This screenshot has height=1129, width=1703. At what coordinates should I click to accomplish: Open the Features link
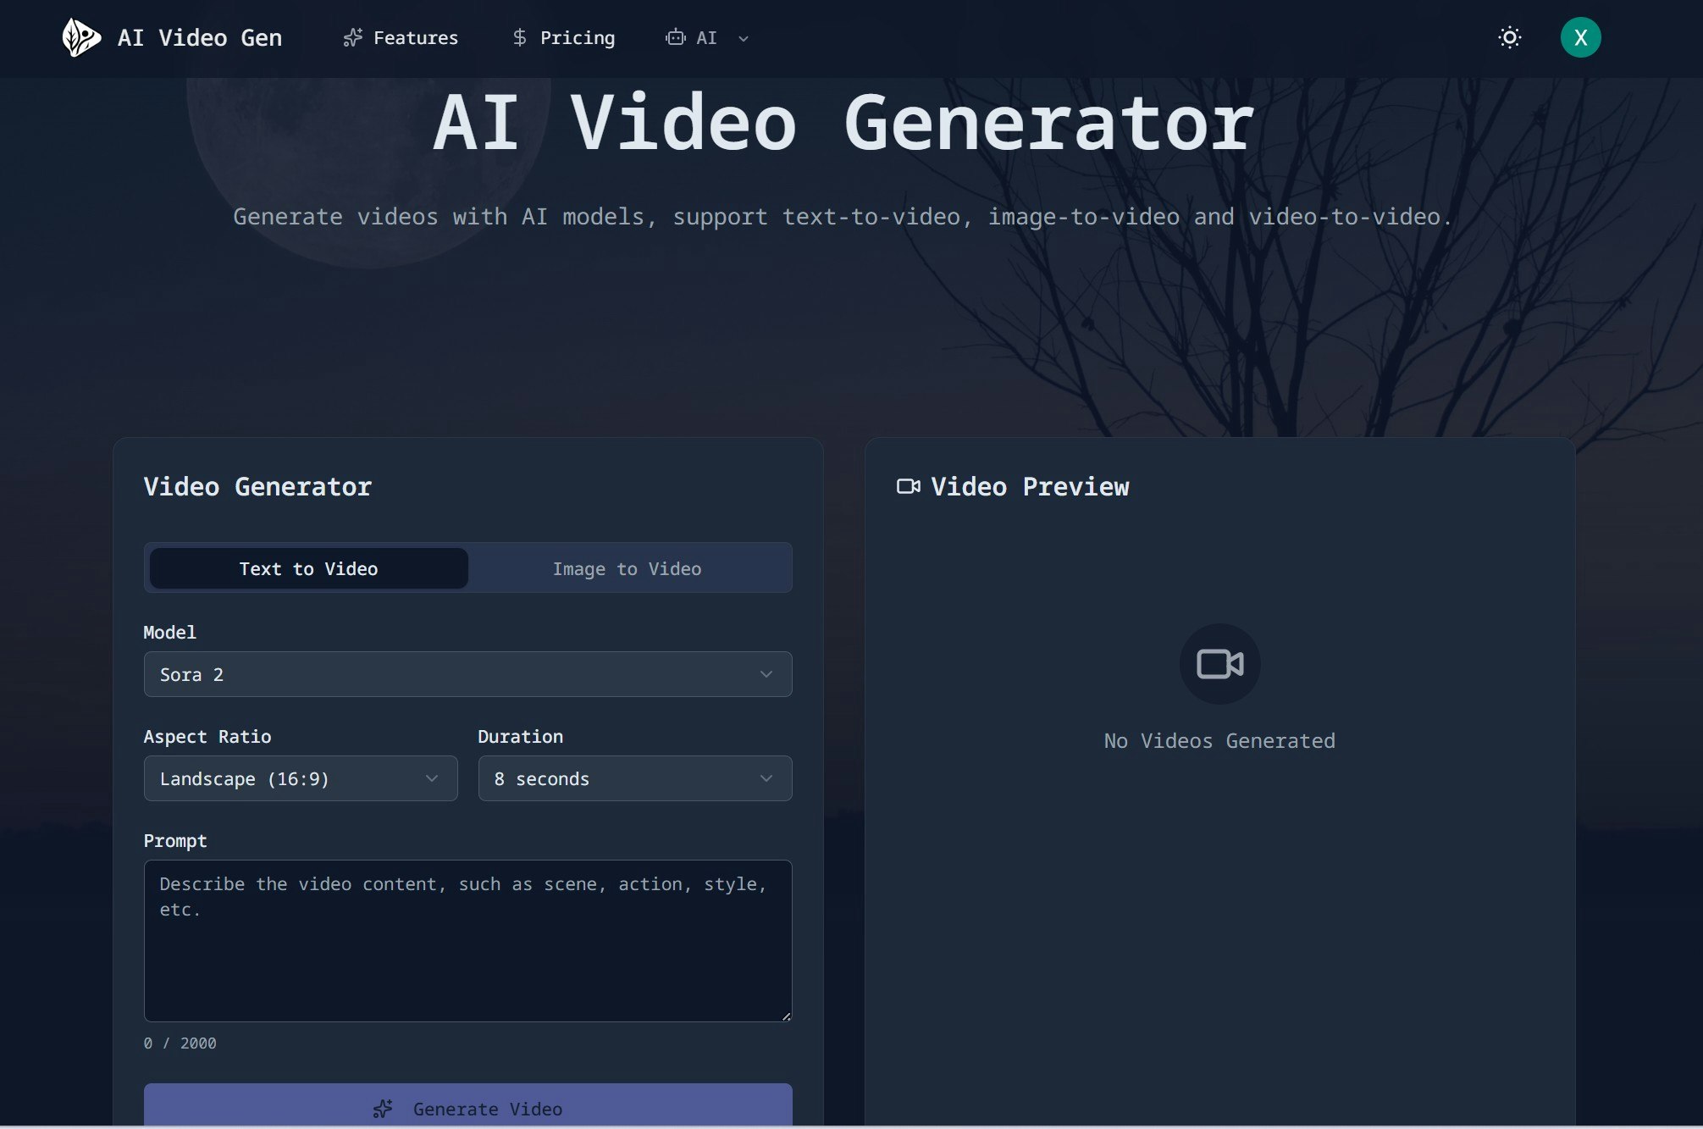pos(415,37)
